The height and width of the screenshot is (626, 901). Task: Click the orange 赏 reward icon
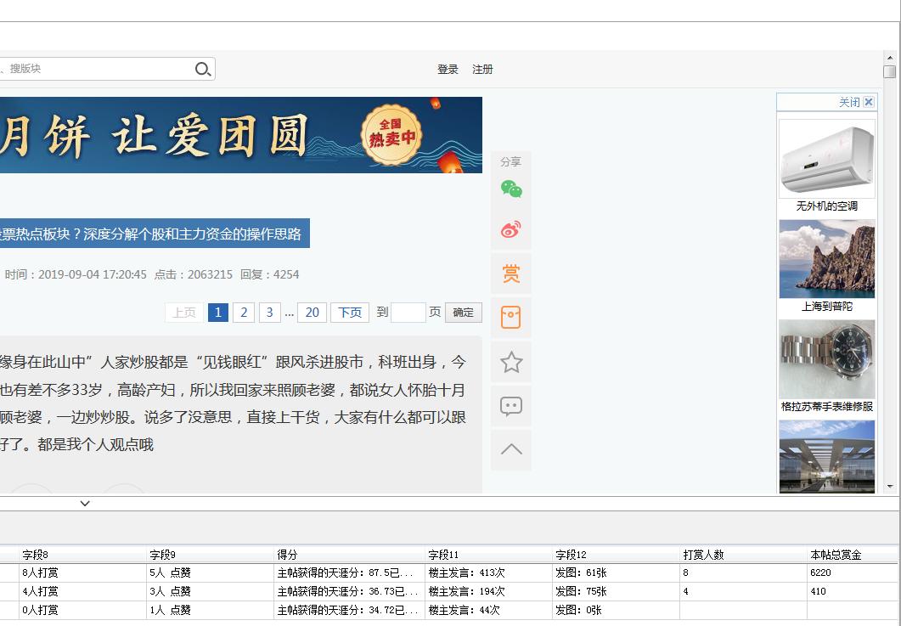coord(510,273)
